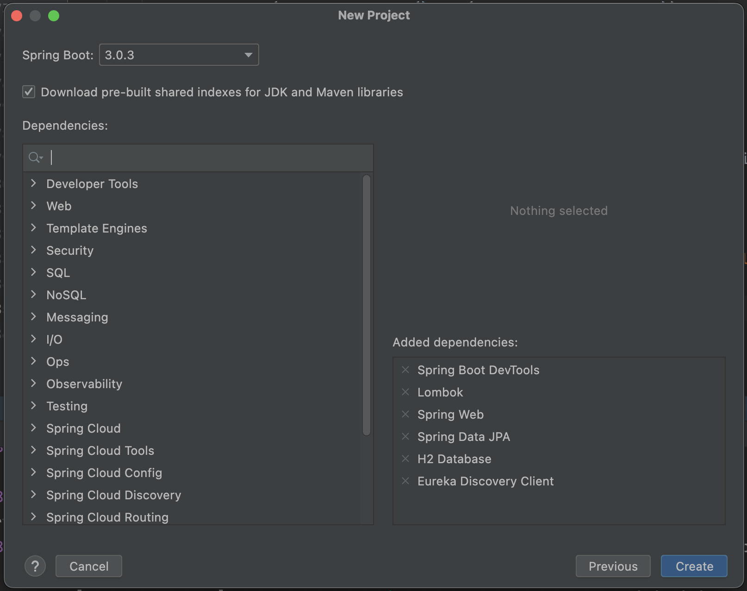This screenshot has width=747, height=591.
Task: Select the Testing tree row
Action: [192, 406]
